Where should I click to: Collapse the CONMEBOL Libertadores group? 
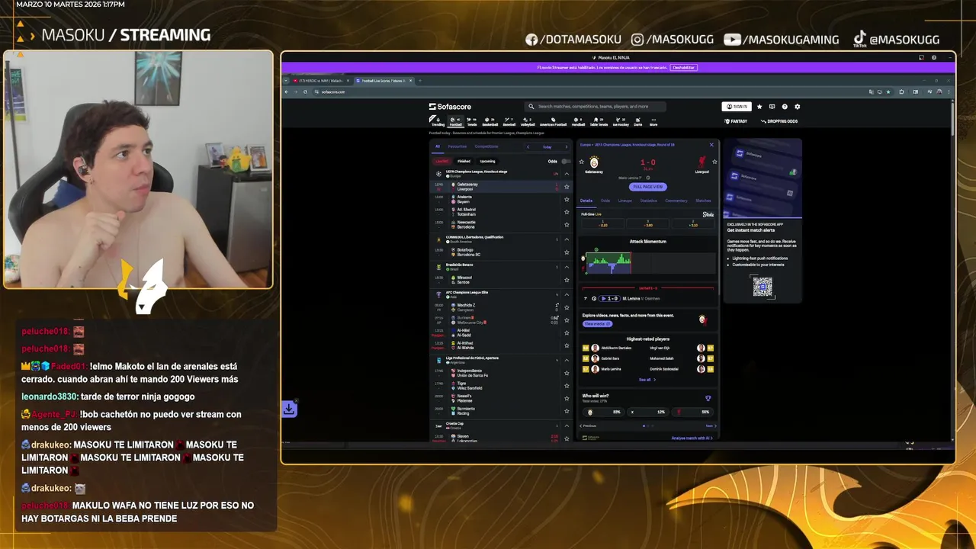tap(567, 239)
